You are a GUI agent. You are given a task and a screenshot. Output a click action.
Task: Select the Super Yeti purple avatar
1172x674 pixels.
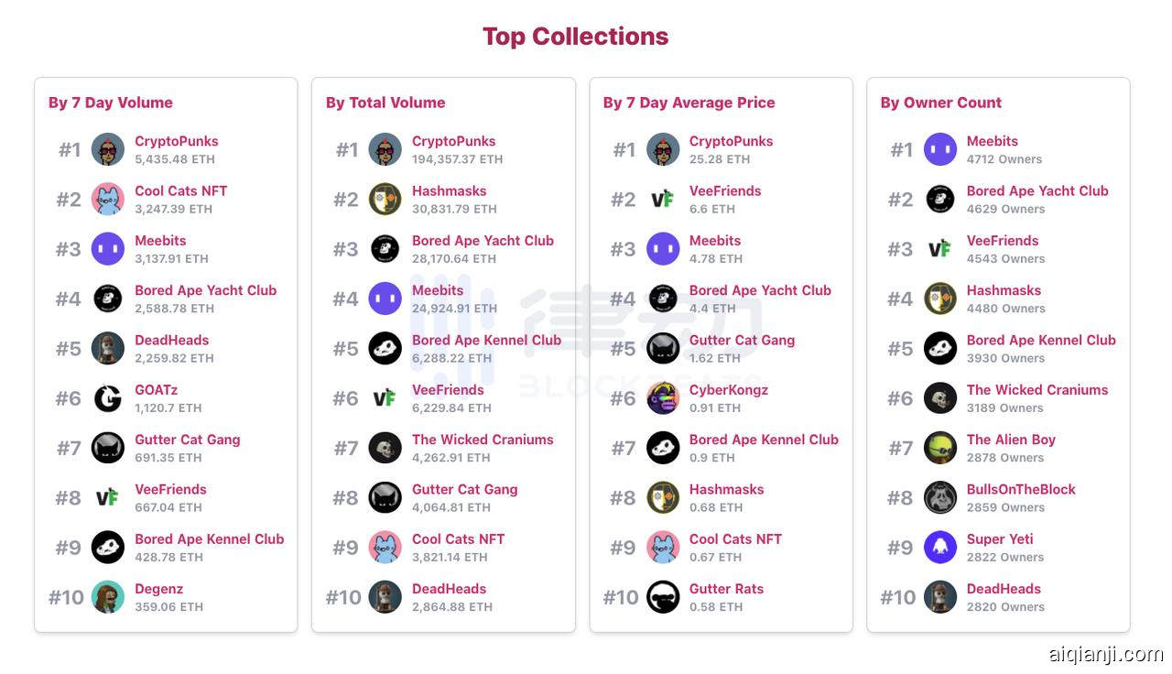coord(940,548)
